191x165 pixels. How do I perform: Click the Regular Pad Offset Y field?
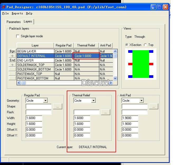[34, 135]
